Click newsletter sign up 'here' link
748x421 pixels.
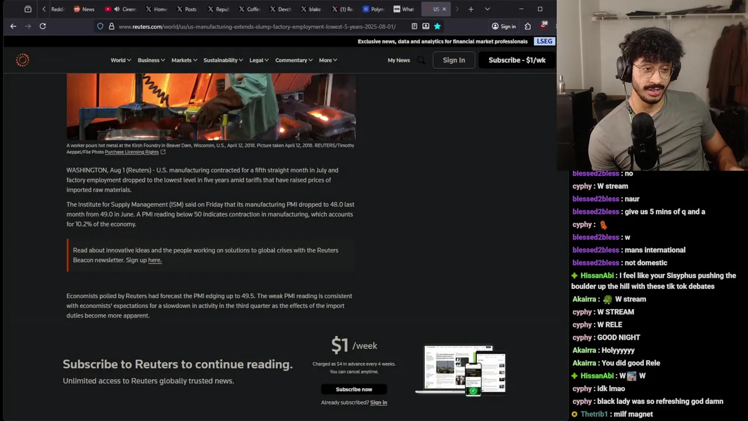pos(154,260)
